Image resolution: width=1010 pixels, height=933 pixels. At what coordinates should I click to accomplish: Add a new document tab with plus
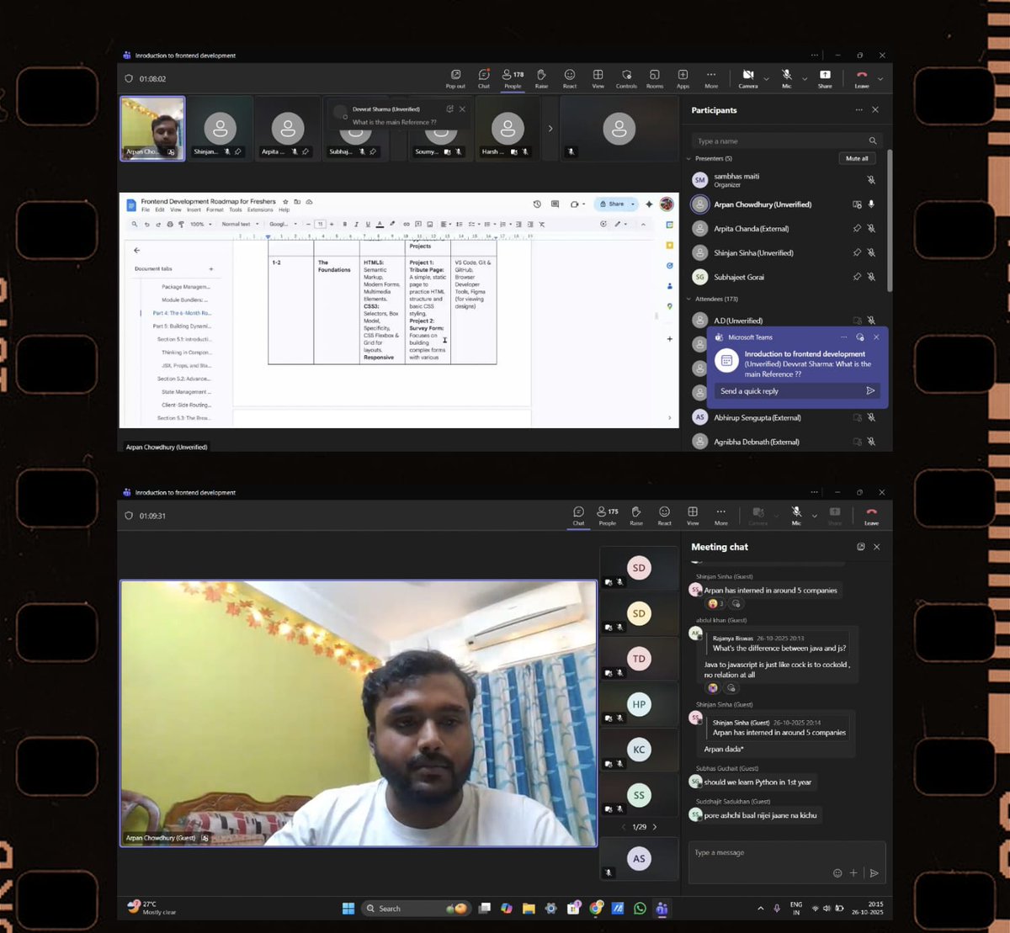(211, 269)
